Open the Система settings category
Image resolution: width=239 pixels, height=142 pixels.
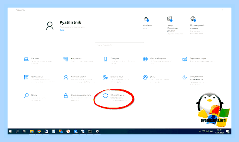(38, 61)
